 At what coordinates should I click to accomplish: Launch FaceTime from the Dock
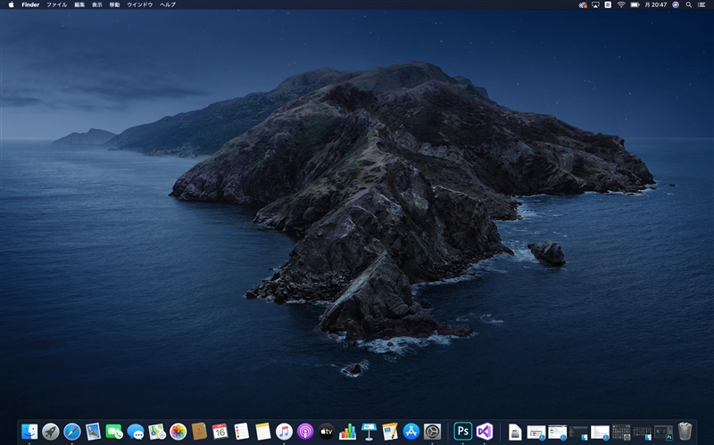pos(114,432)
